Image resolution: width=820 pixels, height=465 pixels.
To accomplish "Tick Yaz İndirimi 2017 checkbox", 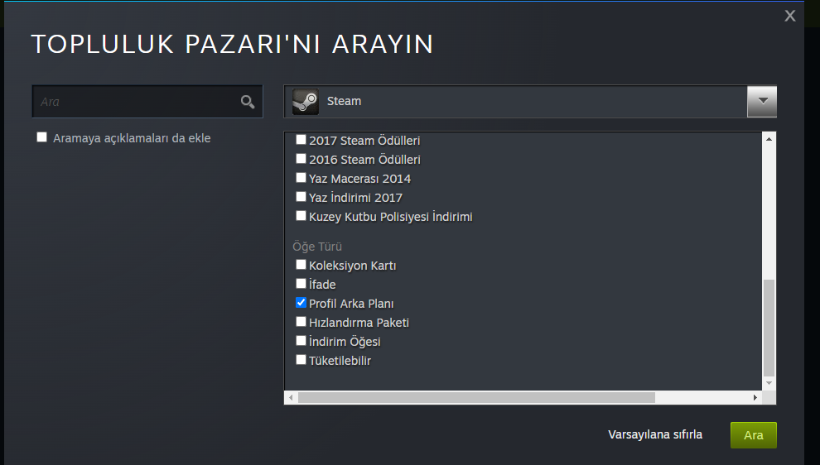I will (301, 196).
